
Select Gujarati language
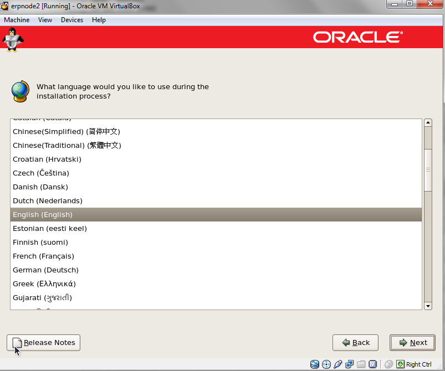216,298
